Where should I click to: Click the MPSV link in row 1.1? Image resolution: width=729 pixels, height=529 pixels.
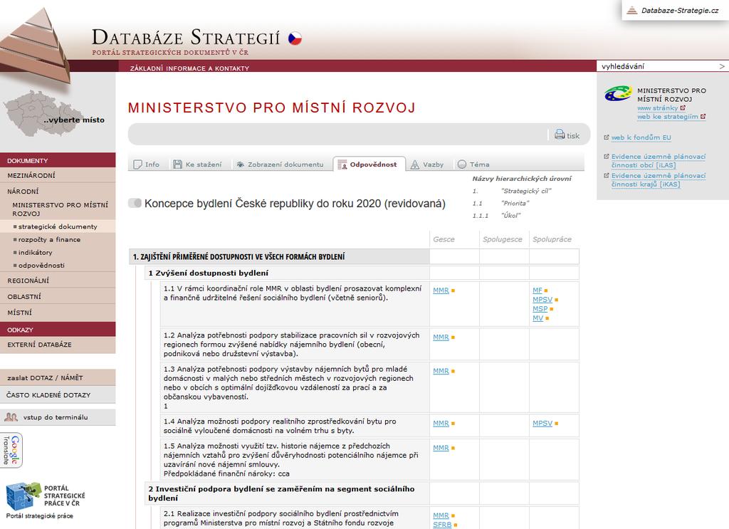pyautogui.click(x=542, y=300)
